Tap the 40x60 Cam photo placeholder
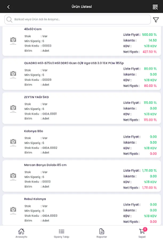 click(13, 40)
